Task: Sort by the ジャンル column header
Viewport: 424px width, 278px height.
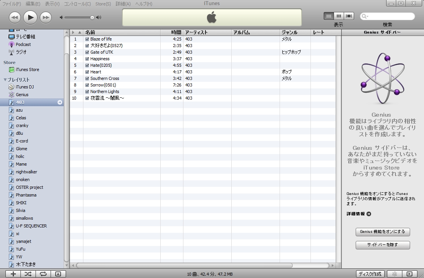Action: (x=295, y=32)
